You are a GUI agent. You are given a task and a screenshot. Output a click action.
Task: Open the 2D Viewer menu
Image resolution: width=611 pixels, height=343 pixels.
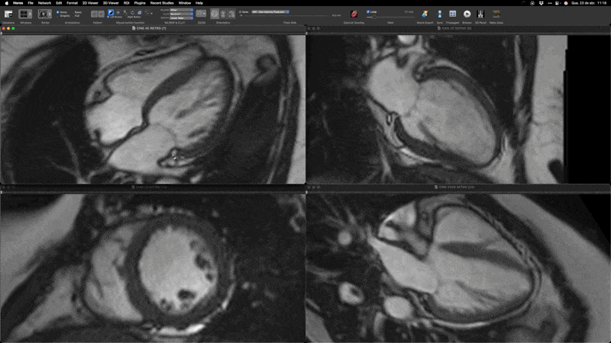click(x=90, y=3)
